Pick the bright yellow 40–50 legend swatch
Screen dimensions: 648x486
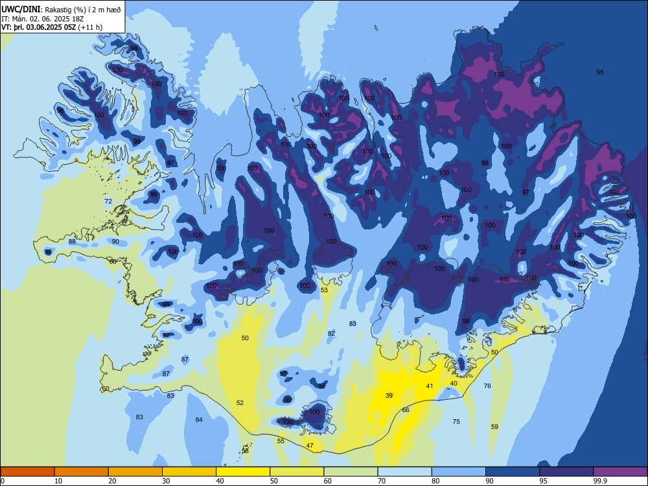243,472
